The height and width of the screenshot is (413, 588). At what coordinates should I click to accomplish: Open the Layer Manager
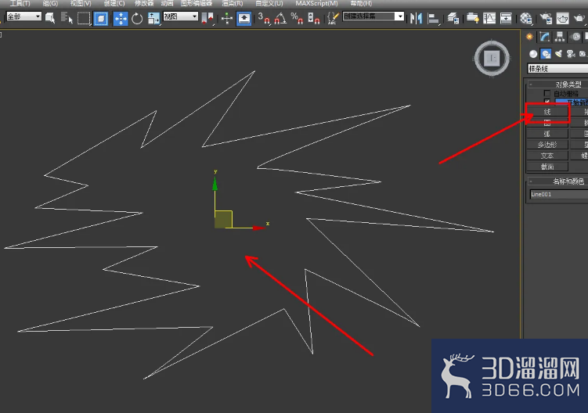click(453, 18)
